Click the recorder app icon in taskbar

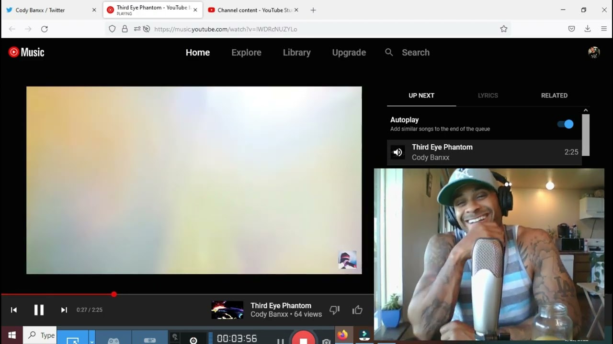364,335
